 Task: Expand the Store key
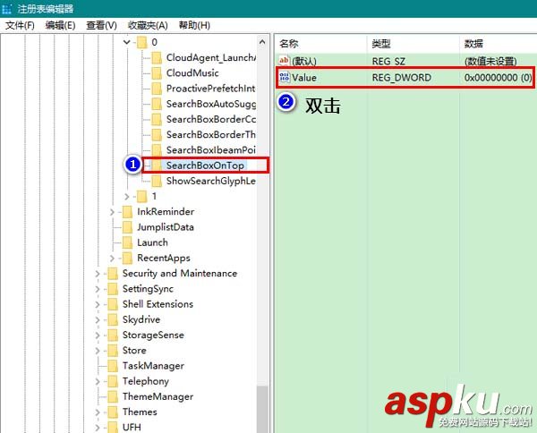pyautogui.click(x=98, y=351)
